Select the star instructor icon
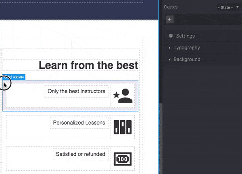 pos(123,95)
